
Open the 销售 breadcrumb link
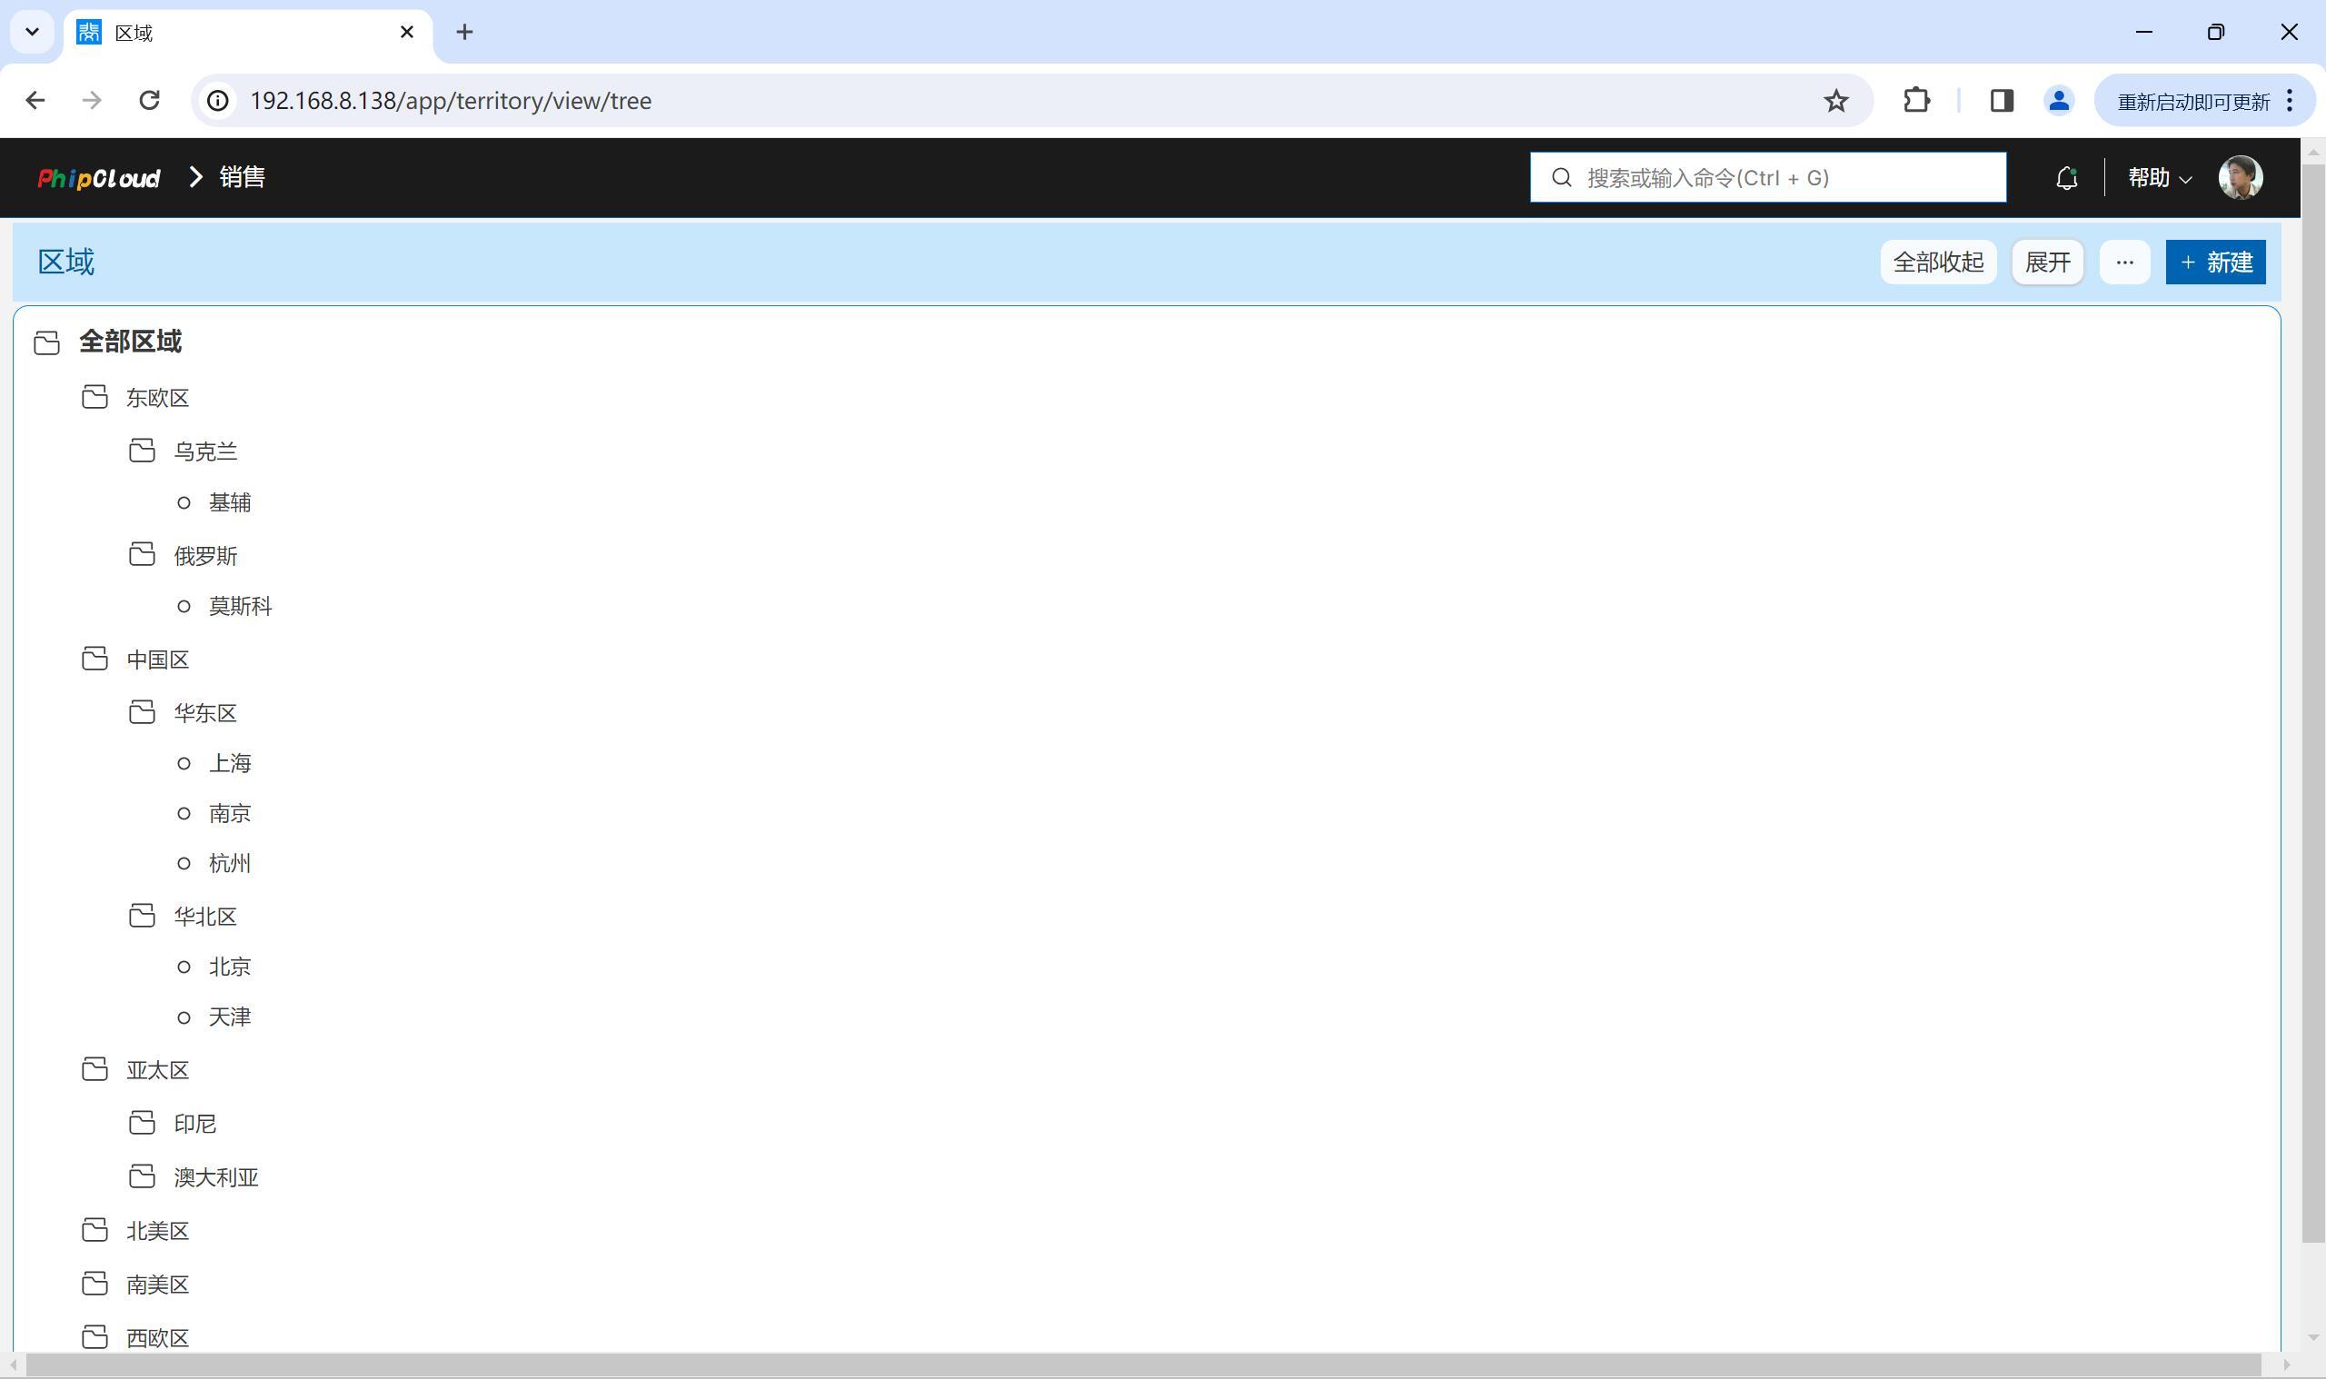243,177
